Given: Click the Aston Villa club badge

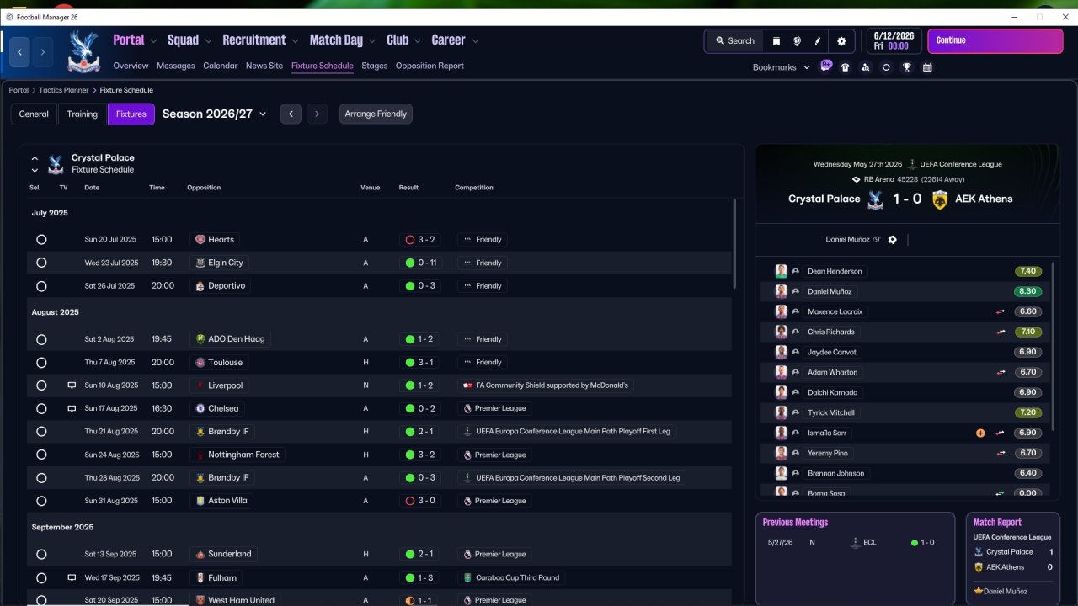Looking at the screenshot, I should click(x=200, y=501).
